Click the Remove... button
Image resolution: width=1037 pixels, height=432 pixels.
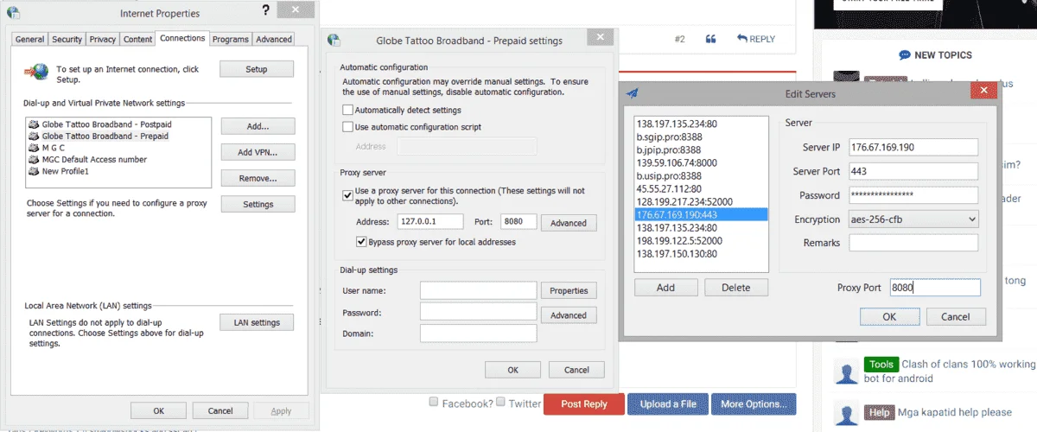258,178
